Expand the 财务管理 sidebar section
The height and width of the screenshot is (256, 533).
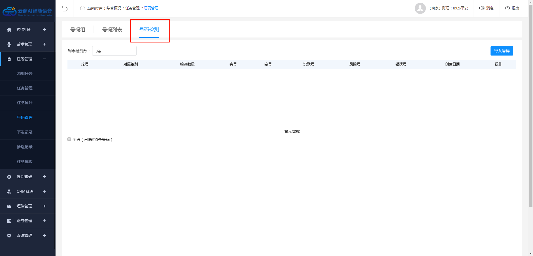pos(45,221)
